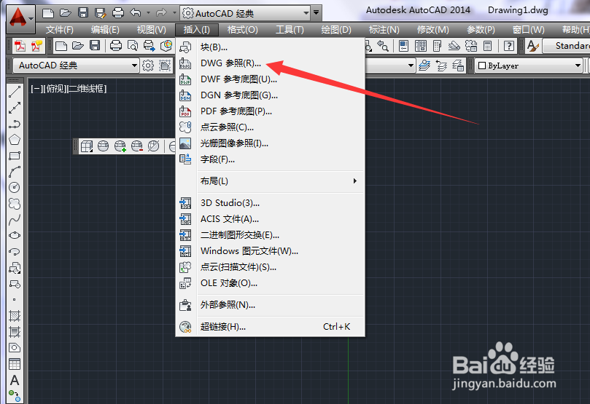Screen dimensions: 590x404
Task: Click the Export to PDF icon
Action: pyautogui.click(x=20, y=46)
